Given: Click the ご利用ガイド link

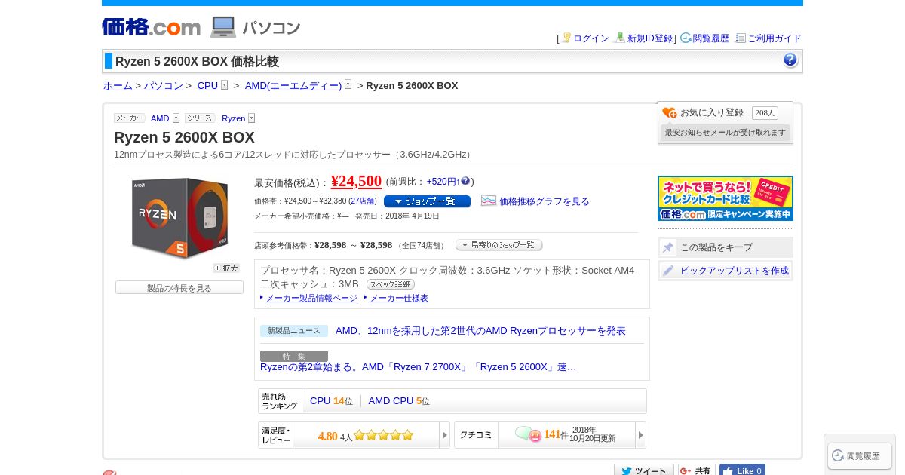Looking at the screenshot, I should point(775,38).
